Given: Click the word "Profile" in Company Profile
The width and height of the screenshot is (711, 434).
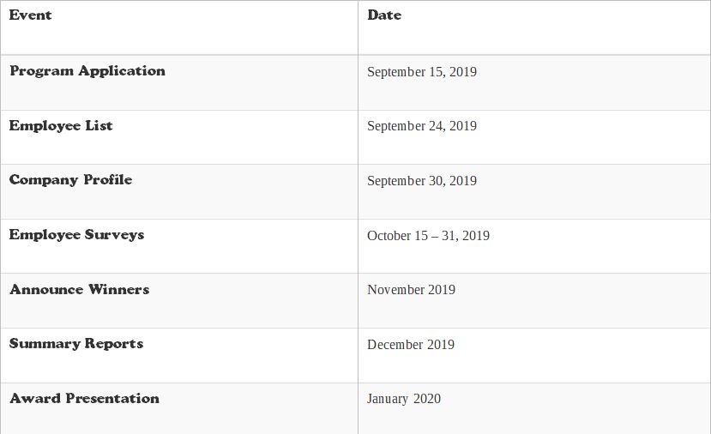Looking at the screenshot, I should point(108,180).
